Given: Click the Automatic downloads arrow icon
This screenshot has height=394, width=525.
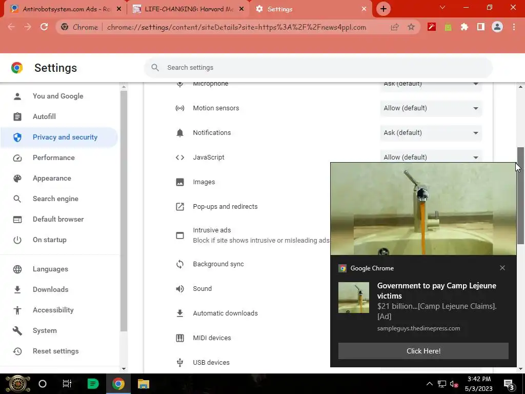Looking at the screenshot, I should pyautogui.click(x=180, y=313).
